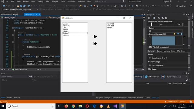Click the Save All toolbar icon
This screenshot has height=109, width=194.
point(24,6)
